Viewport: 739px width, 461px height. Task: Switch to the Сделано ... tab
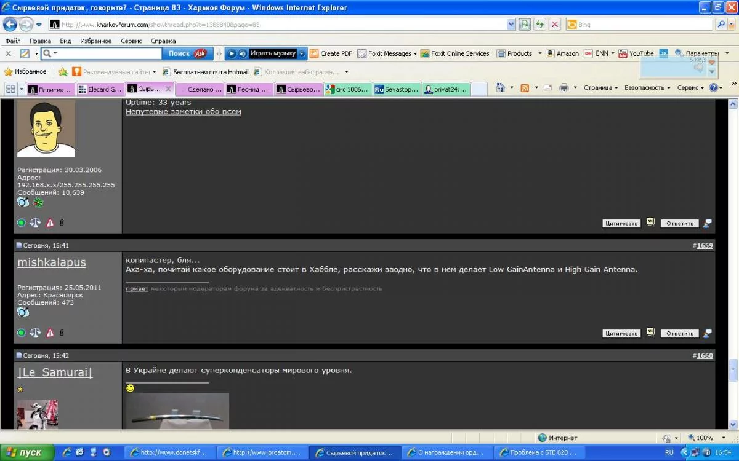[x=200, y=89]
